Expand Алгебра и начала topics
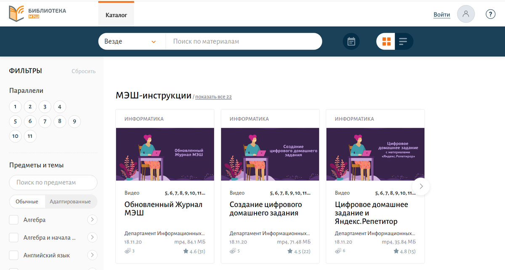The height and width of the screenshot is (270, 505). click(x=92, y=238)
